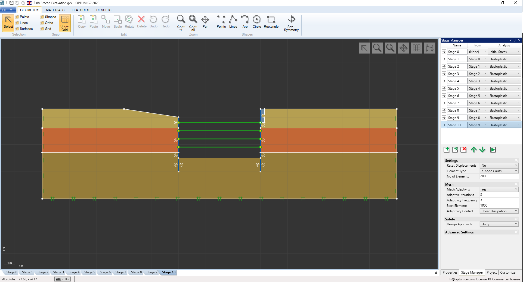Click Zoom all in ribbon
523x282 pixels.
pyautogui.click(x=193, y=23)
